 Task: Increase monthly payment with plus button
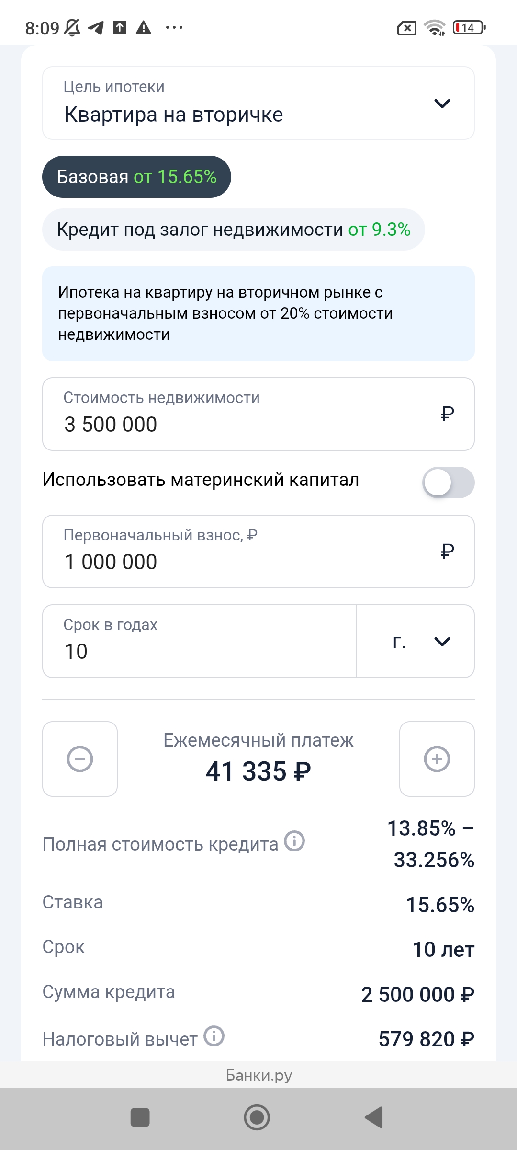437,759
